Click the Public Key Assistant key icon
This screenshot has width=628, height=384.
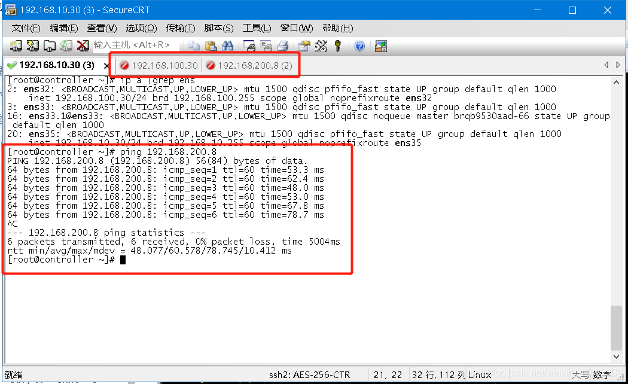click(x=338, y=46)
